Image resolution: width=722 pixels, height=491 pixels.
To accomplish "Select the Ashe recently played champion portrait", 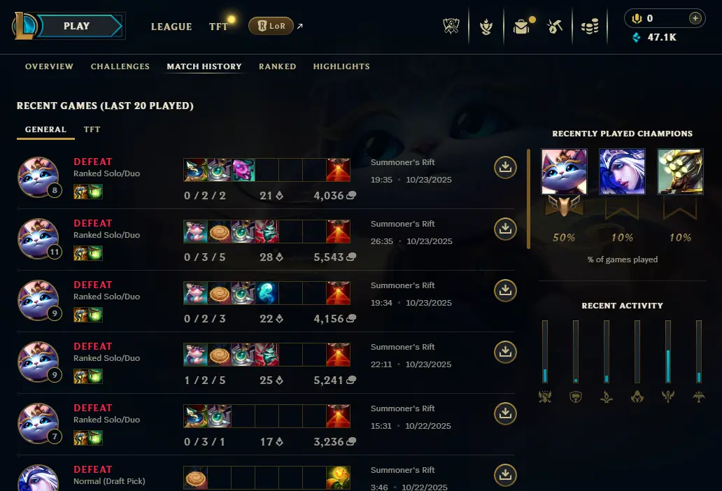I will tap(622, 171).
